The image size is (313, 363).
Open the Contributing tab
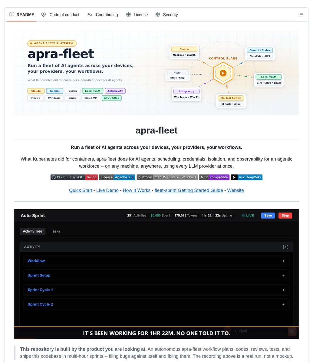pos(103,15)
